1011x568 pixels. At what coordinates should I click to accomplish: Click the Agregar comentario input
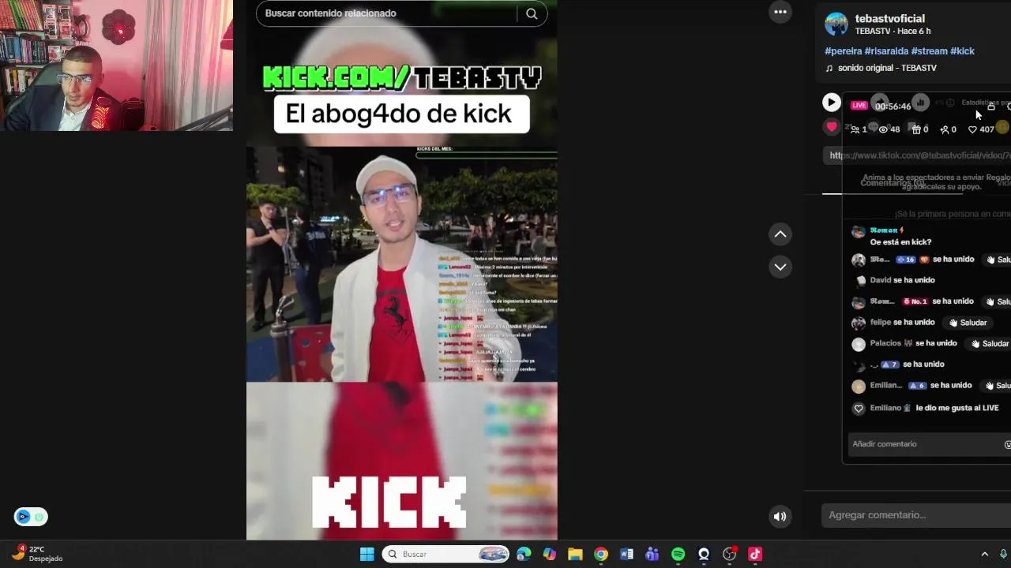916,515
